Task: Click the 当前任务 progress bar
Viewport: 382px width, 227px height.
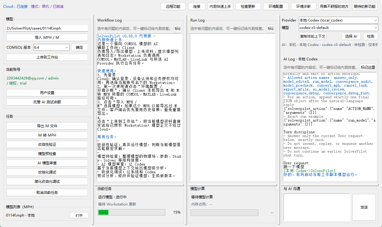Action: [x=131, y=212]
